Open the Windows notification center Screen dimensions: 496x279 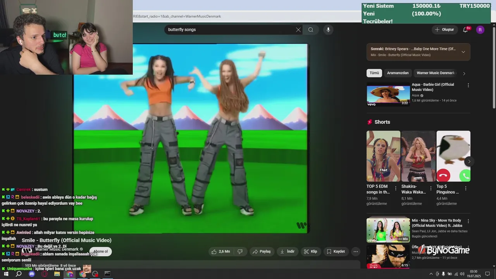(487, 274)
